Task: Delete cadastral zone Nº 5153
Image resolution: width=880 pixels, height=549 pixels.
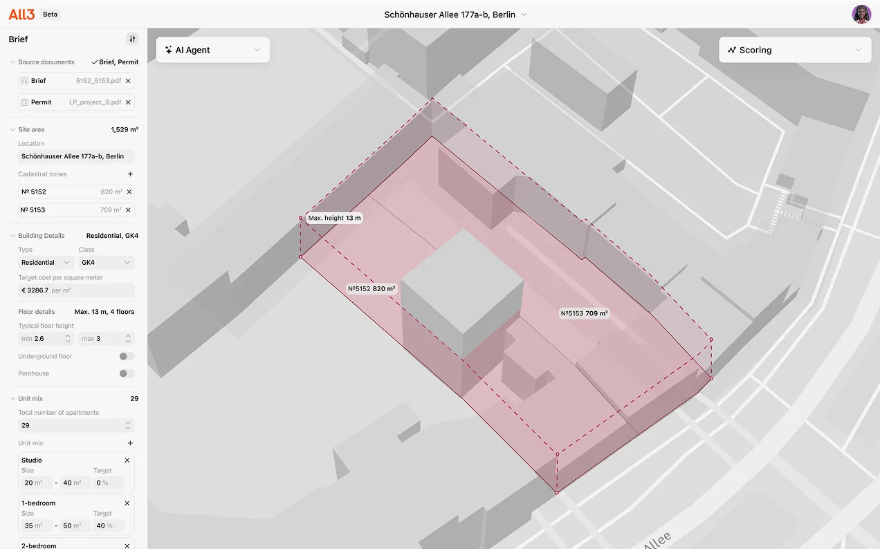Action: (129, 210)
